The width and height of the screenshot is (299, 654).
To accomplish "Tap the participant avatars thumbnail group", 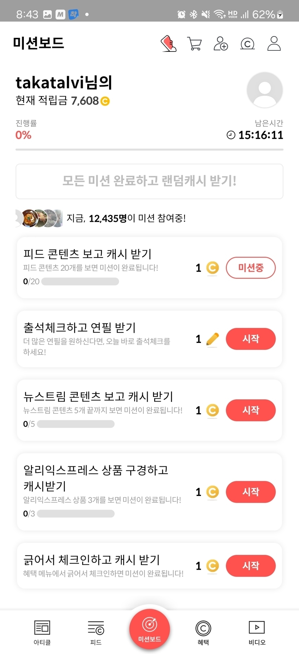I will [39, 218].
